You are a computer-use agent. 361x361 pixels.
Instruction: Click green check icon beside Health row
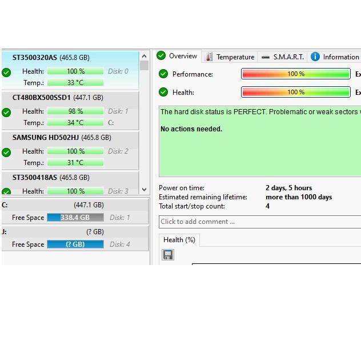coord(163,92)
